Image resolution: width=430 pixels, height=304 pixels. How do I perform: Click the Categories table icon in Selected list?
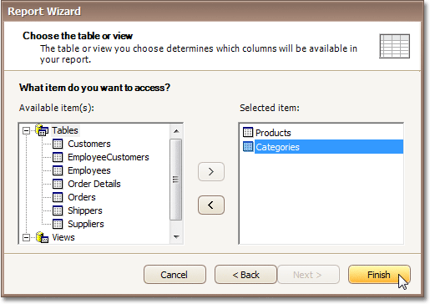(248, 146)
